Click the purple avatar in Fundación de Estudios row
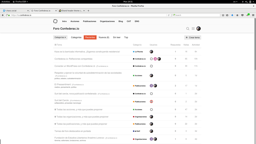Screen dimensions: 256x144 151,139
